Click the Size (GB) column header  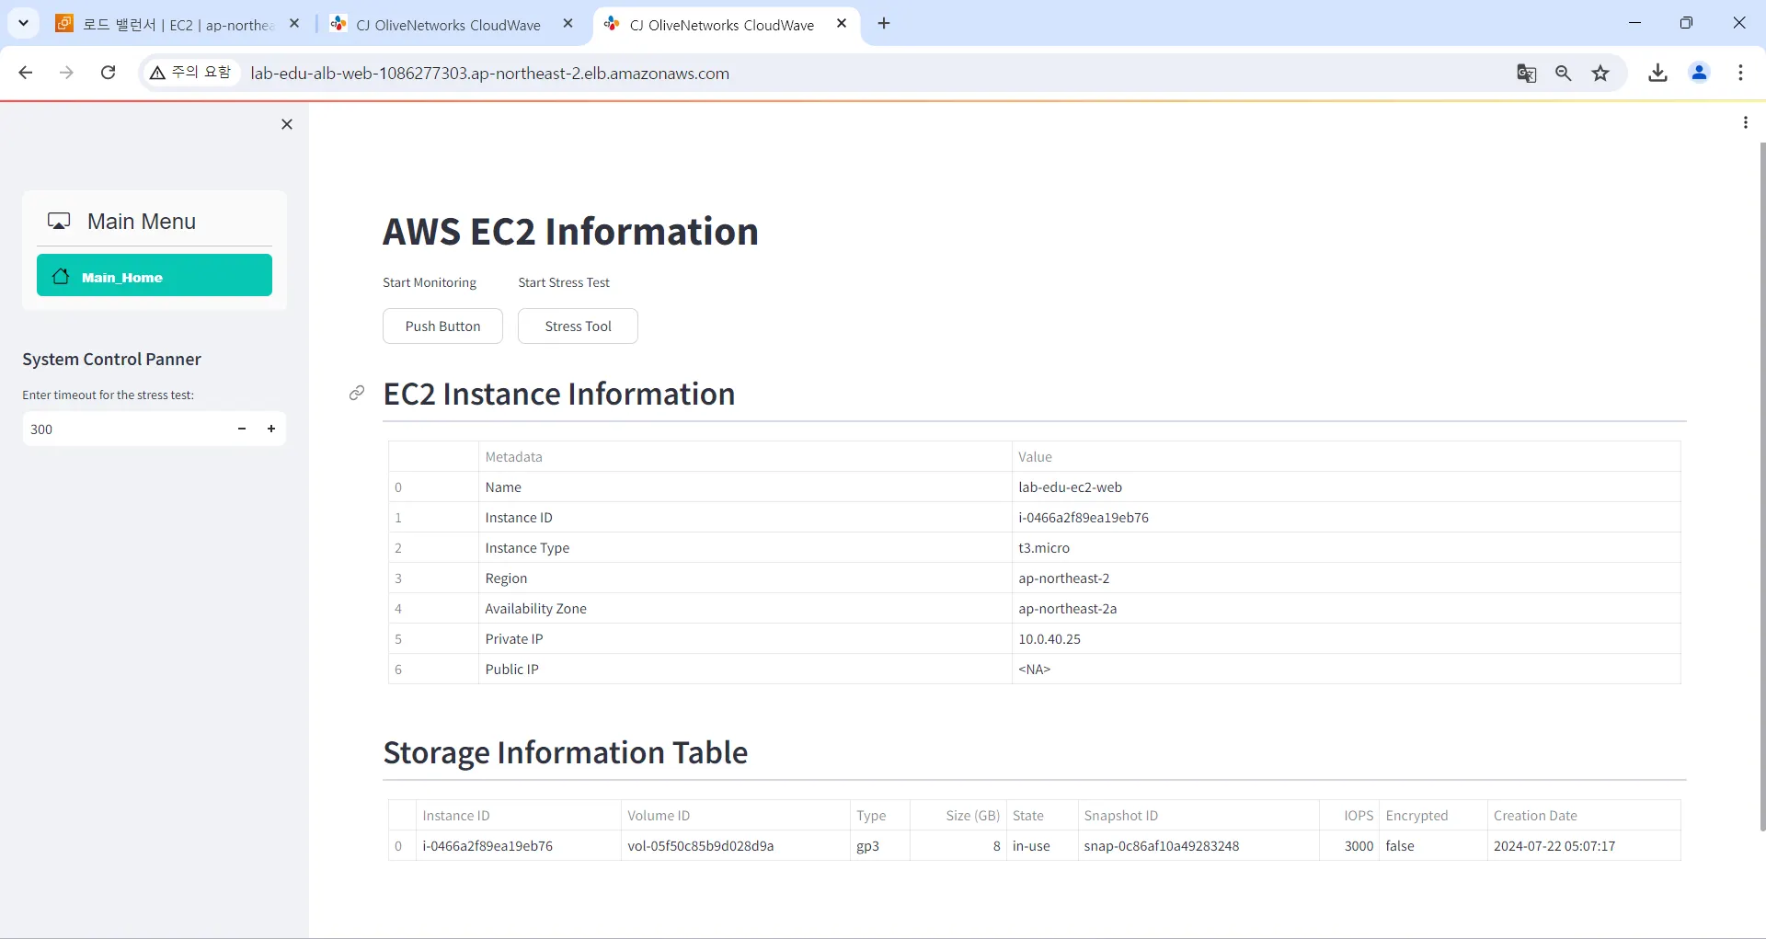click(x=958, y=816)
